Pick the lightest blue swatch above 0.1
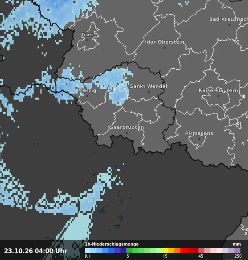248x260 pixels. (88, 250)
